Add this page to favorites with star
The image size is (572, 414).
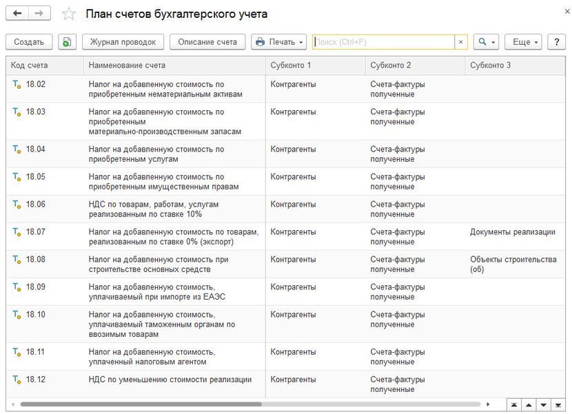(x=69, y=14)
